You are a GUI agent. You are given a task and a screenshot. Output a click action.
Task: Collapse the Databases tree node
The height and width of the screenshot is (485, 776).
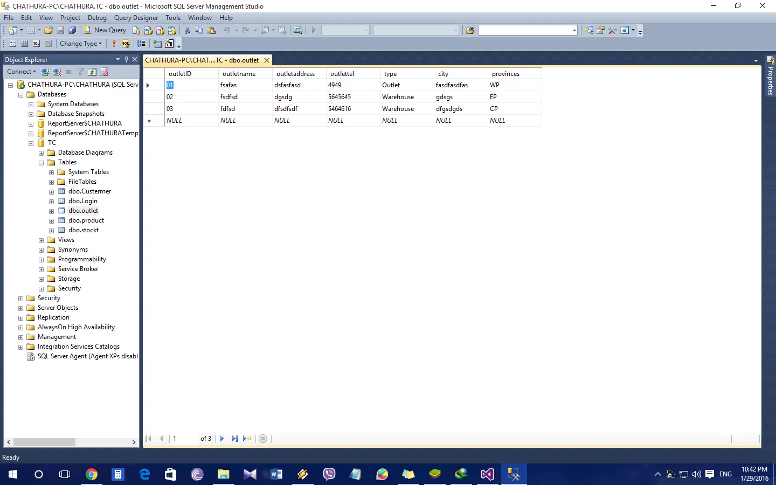click(x=20, y=95)
